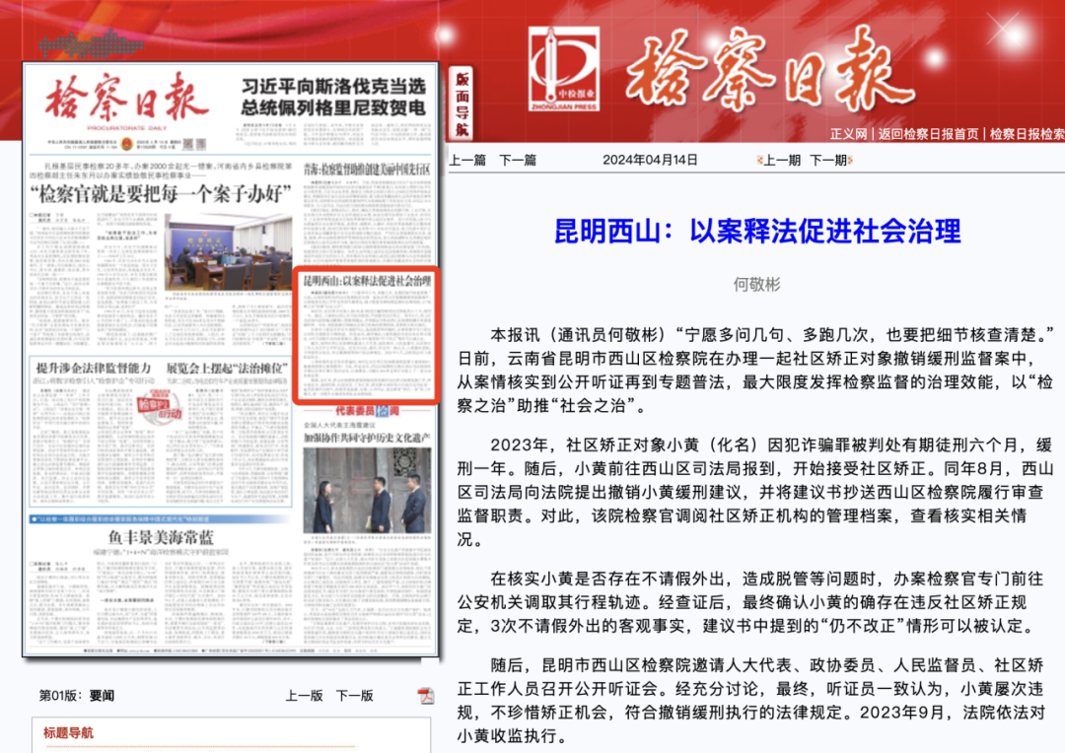Go to 上一篇 previous article
1065x753 pixels.
coord(467,161)
